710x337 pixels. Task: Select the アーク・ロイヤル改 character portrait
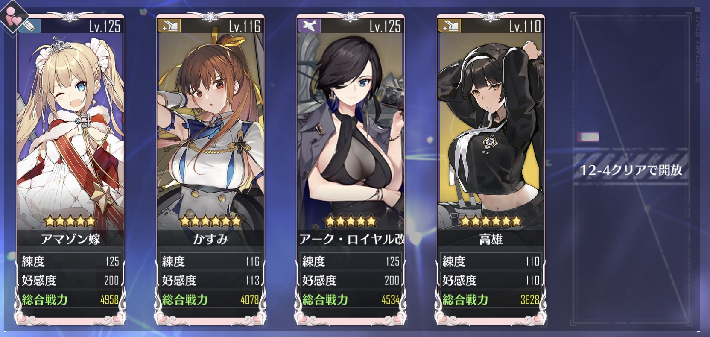coord(351,124)
